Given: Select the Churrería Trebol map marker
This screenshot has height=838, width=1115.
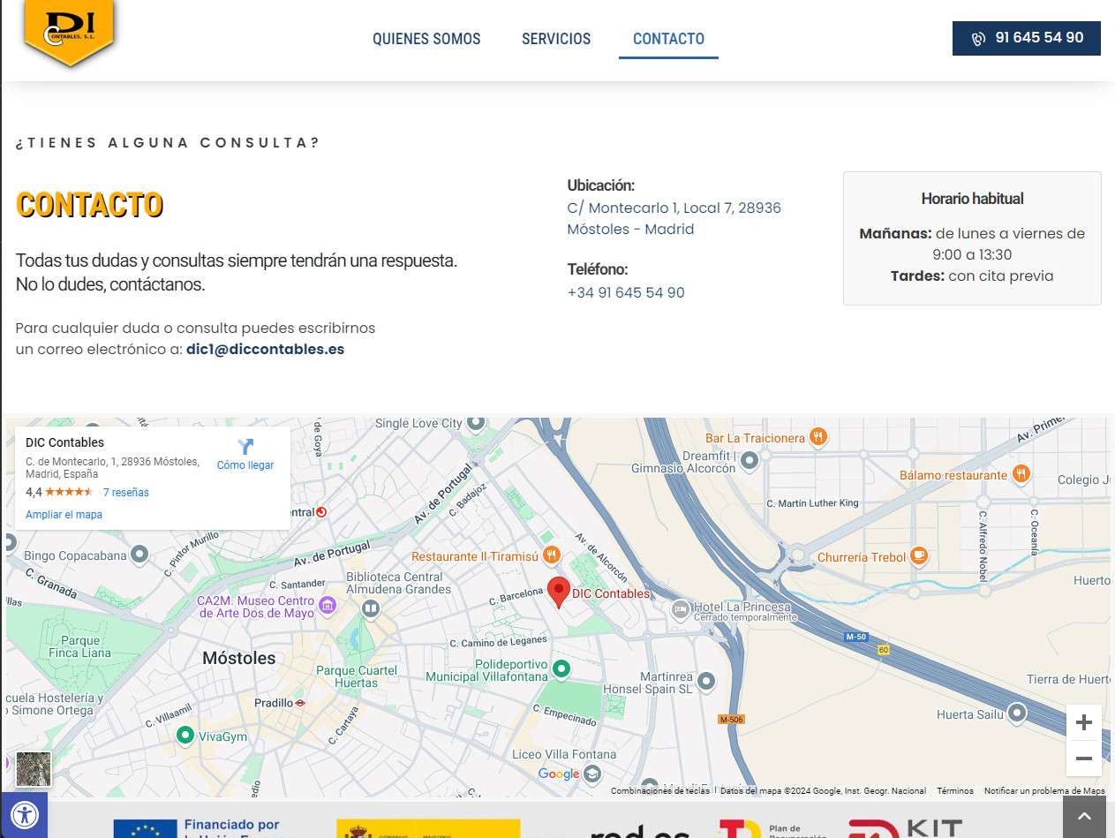Looking at the screenshot, I should point(919,556).
